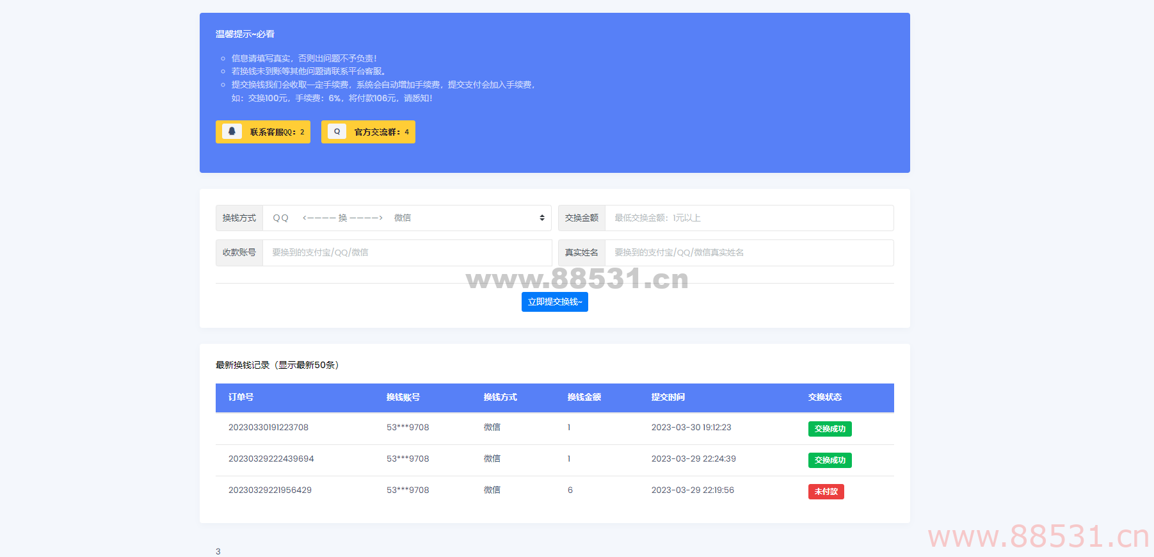This screenshot has width=1154, height=557.
Task: Click the 换钱账号 column header
Action: (x=403, y=397)
